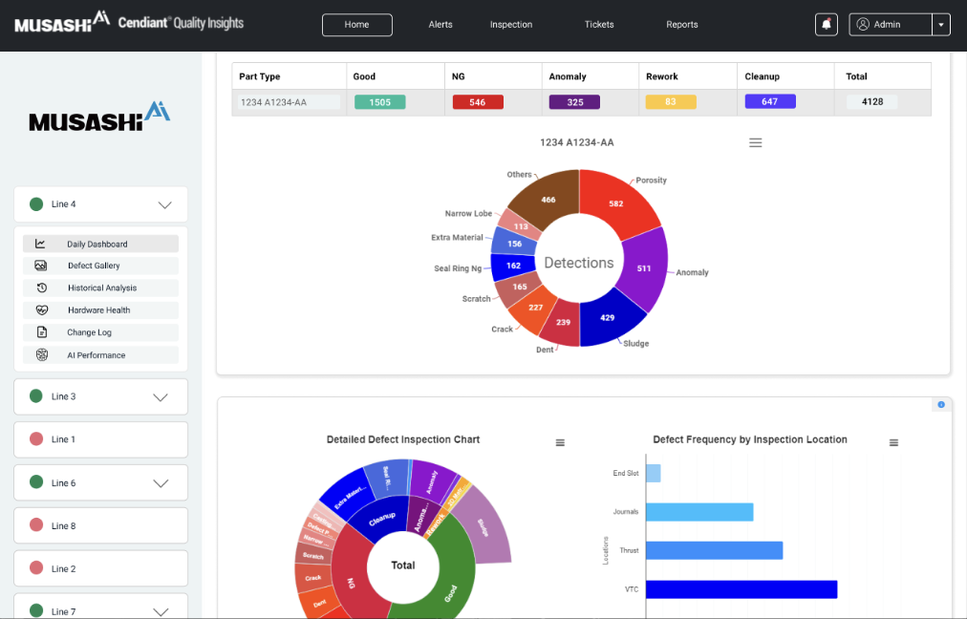This screenshot has height=619, width=967.
Task: Click the AI Performance brain icon
Action: (x=41, y=355)
